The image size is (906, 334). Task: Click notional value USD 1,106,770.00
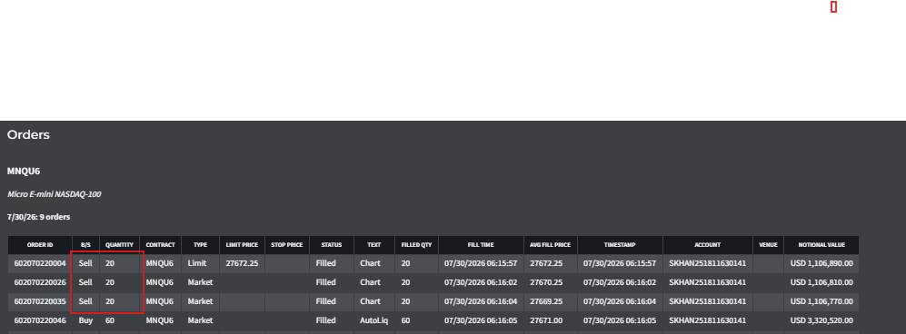point(821,301)
